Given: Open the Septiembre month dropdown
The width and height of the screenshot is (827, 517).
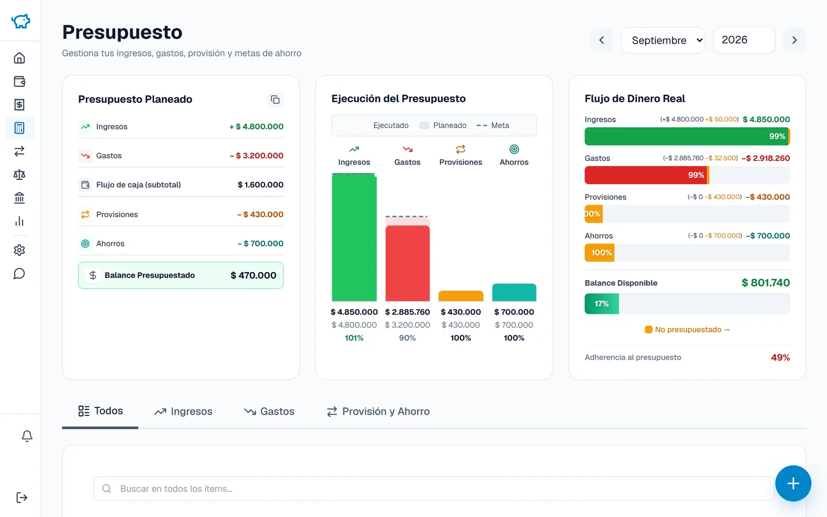Looking at the screenshot, I should pos(663,40).
